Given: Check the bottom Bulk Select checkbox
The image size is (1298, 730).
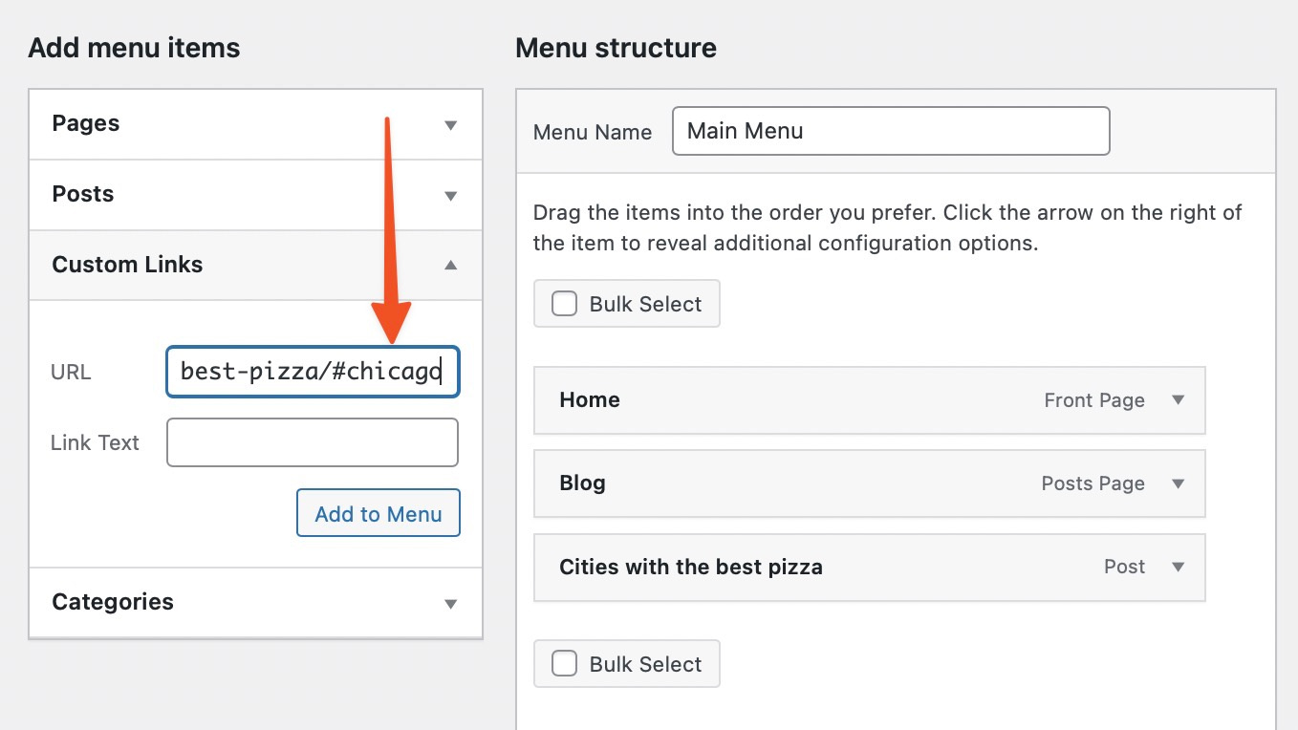Looking at the screenshot, I should pos(564,663).
